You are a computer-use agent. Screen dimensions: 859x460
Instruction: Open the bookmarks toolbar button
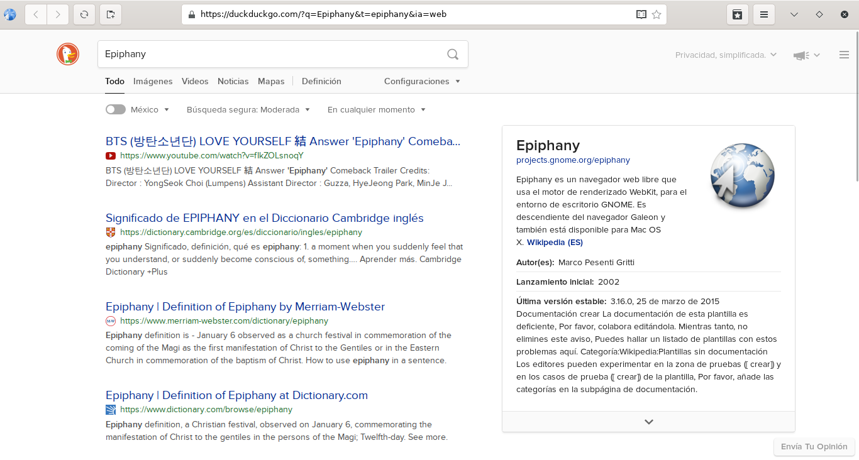[x=738, y=14]
